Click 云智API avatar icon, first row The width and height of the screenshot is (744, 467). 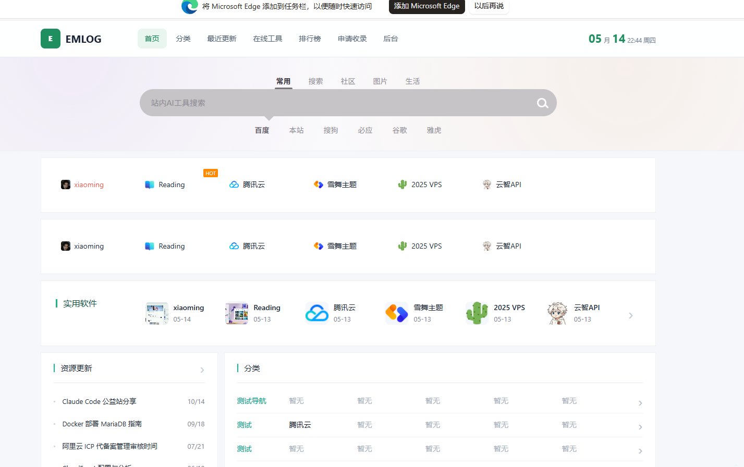(x=487, y=185)
